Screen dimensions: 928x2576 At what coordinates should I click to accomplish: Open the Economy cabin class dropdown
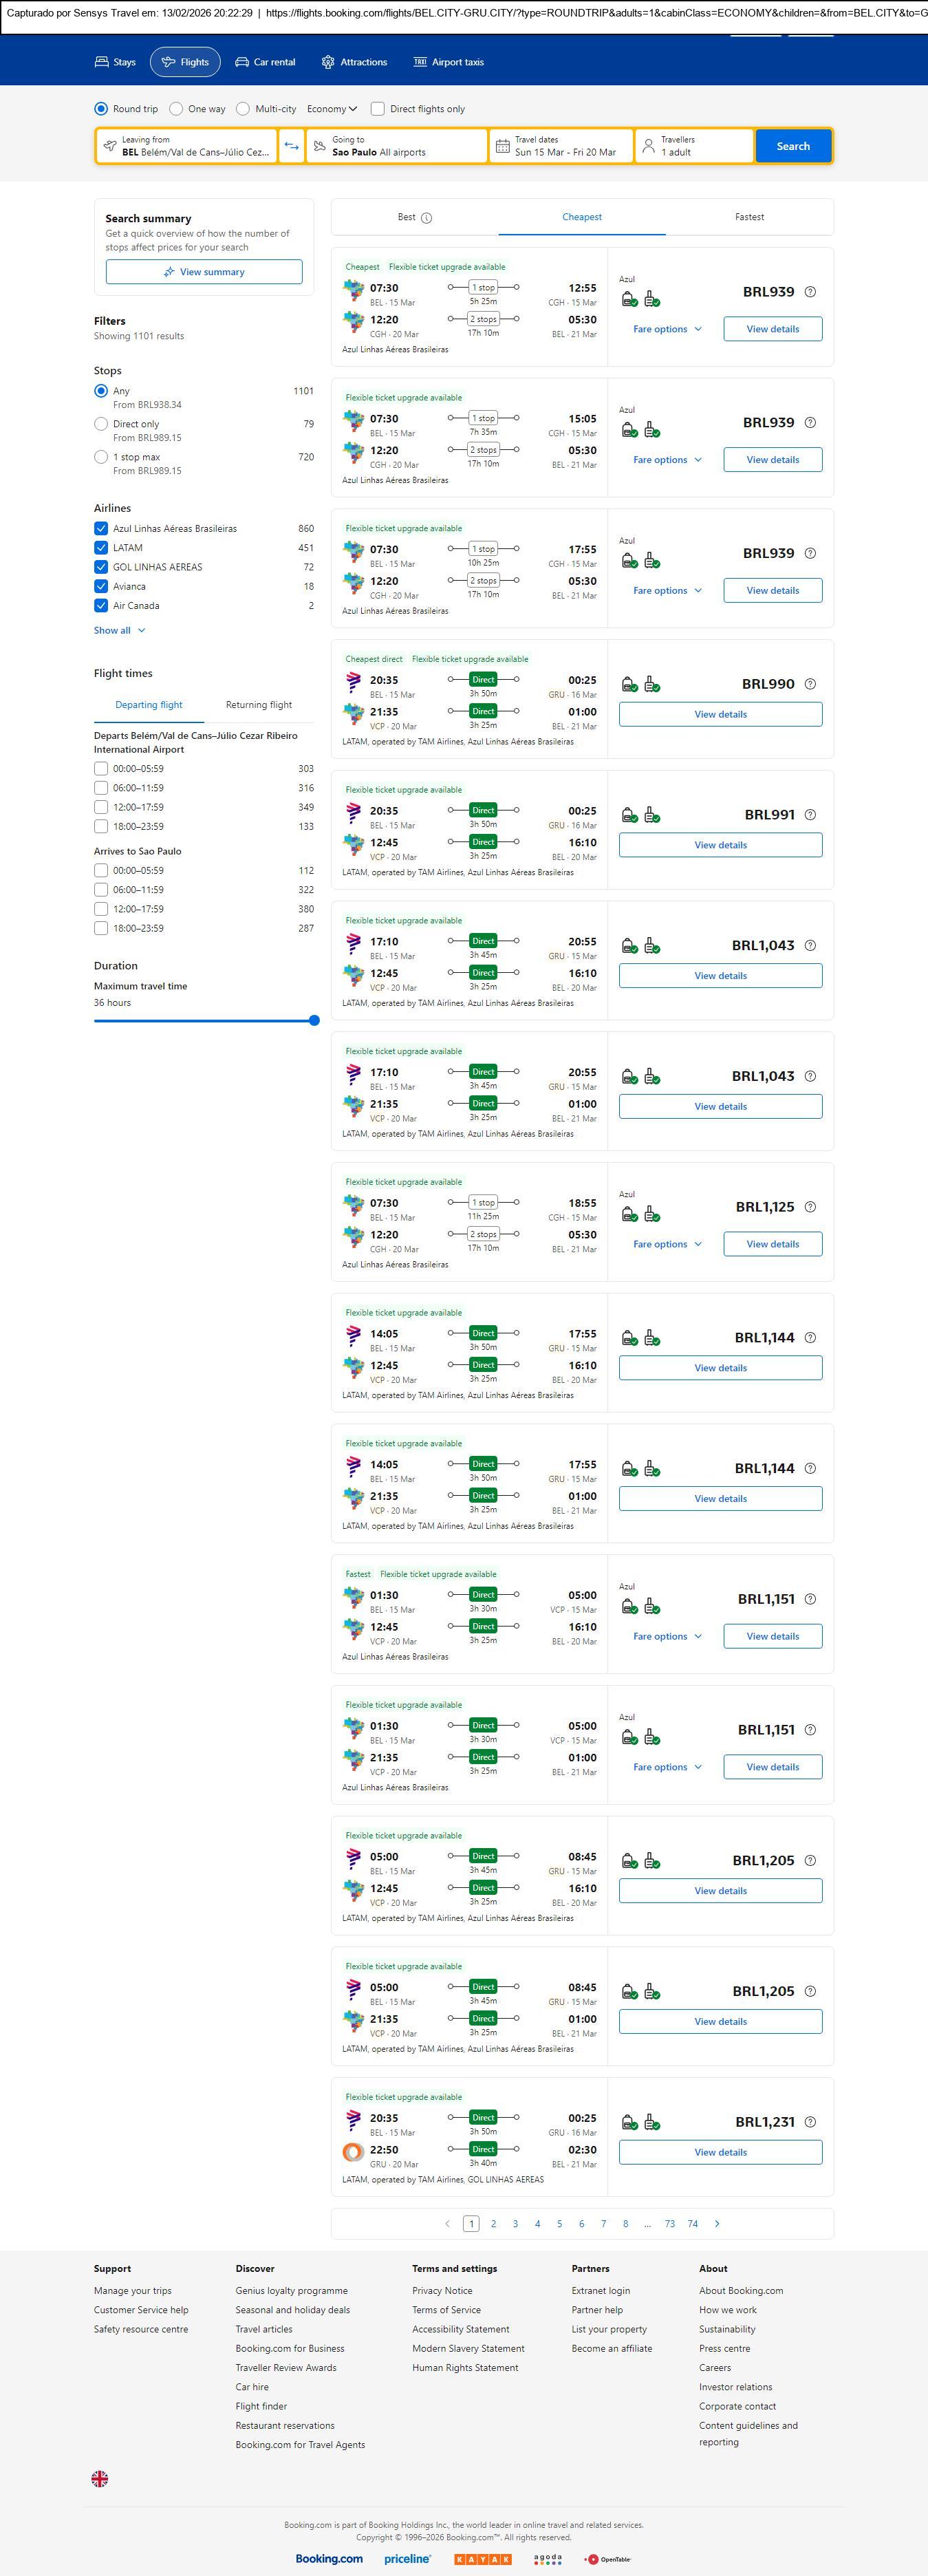[x=332, y=109]
